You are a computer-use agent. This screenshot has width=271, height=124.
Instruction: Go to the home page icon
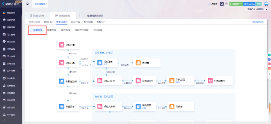28,4
